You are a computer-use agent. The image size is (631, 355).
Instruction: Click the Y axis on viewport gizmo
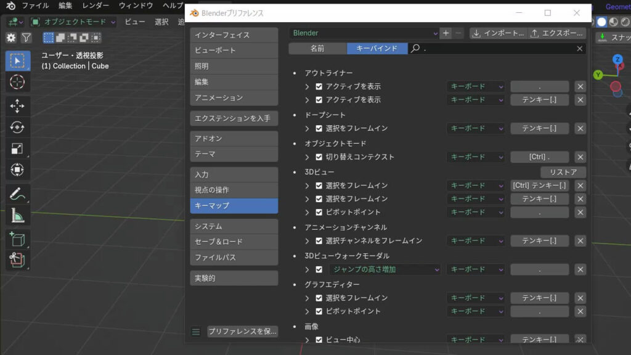pos(598,75)
